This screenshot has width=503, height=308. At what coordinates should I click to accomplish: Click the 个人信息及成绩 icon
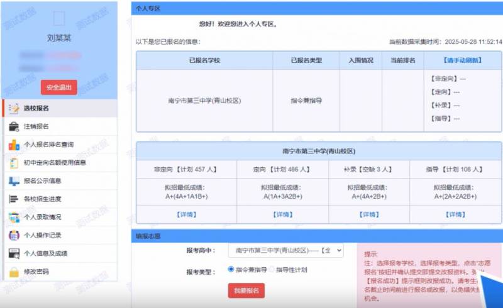(13, 254)
